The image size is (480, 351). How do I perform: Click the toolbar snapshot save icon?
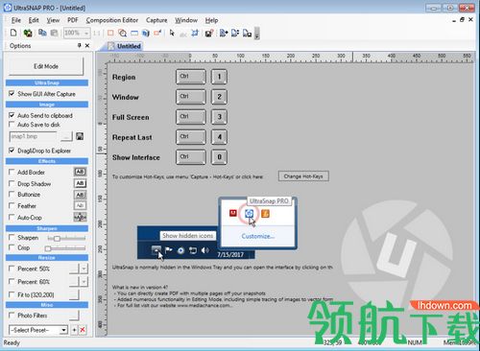(209, 33)
